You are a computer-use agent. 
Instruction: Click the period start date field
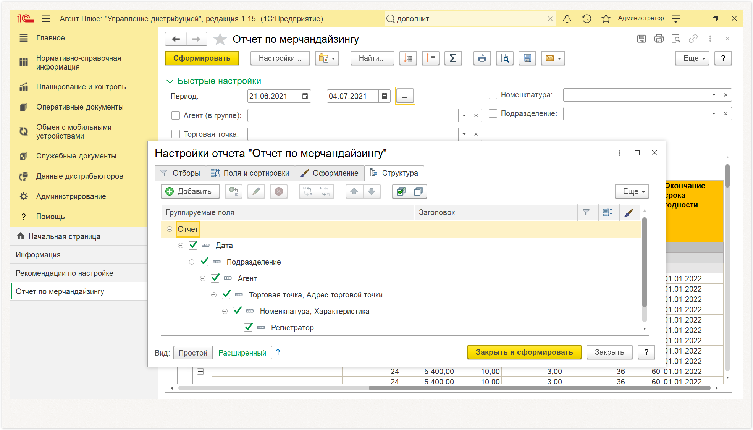(273, 96)
